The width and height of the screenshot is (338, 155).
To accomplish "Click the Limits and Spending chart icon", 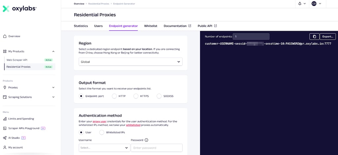I will (x=5, y=119).
